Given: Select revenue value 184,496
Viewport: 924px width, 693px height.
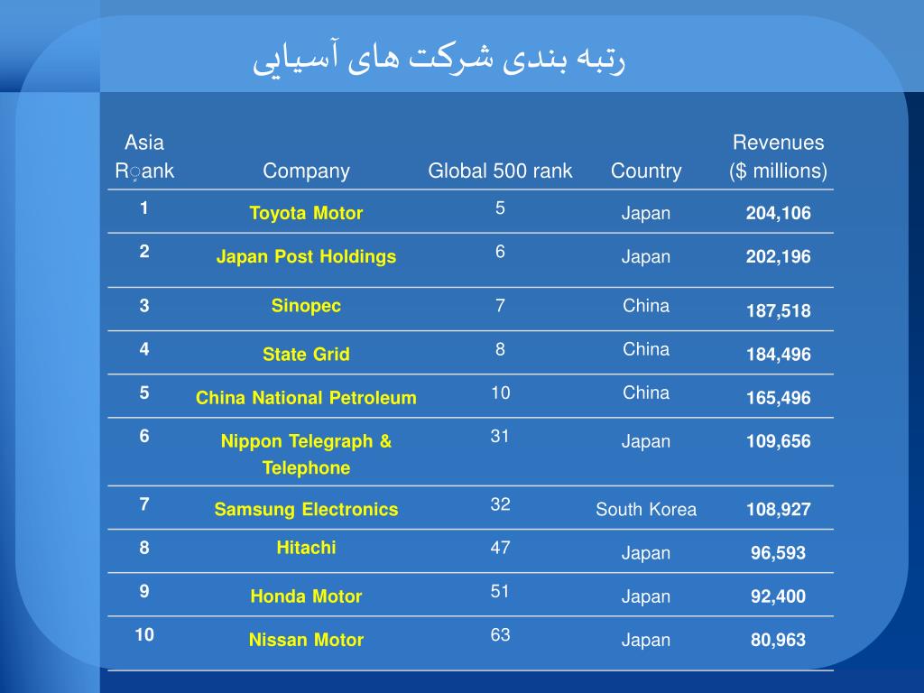Looking at the screenshot, I should (778, 355).
